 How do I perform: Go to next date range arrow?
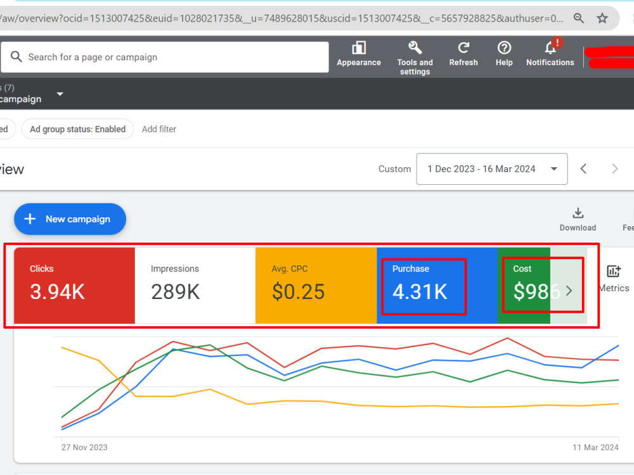pyautogui.click(x=614, y=169)
